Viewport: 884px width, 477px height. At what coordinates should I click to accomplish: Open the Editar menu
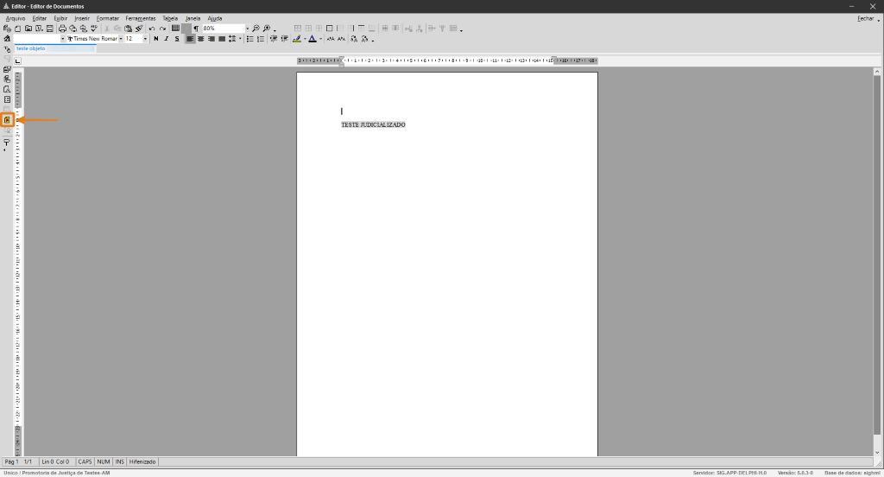[40, 19]
